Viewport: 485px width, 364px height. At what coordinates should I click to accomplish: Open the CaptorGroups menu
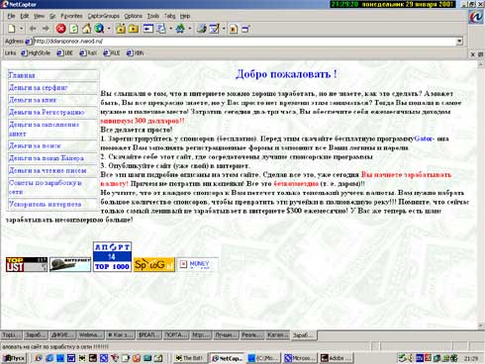[x=103, y=16]
